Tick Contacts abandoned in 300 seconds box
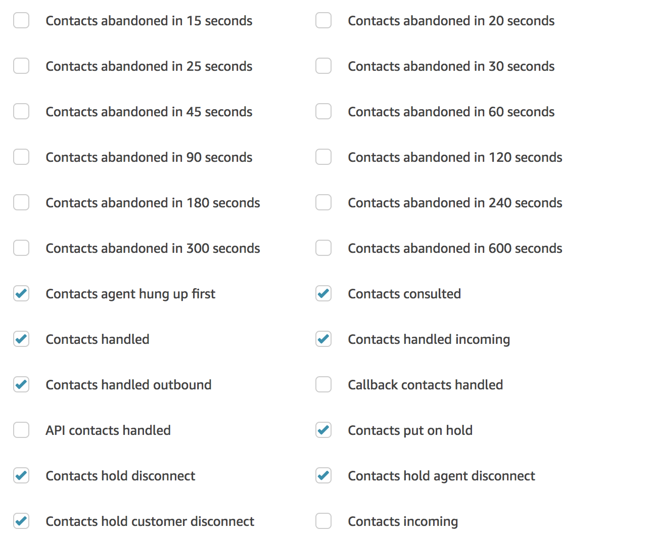This screenshot has width=651, height=533. [21, 248]
